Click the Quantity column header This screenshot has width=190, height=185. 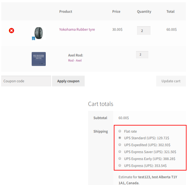tap(144, 12)
